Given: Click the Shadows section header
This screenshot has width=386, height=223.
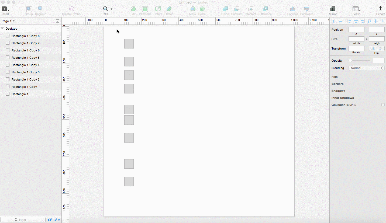Looking at the screenshot, I should 358,91.
